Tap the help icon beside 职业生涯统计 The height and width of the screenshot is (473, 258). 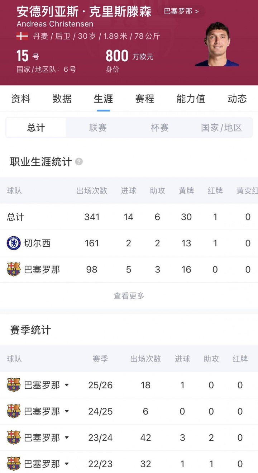click(x=79, y=162)
